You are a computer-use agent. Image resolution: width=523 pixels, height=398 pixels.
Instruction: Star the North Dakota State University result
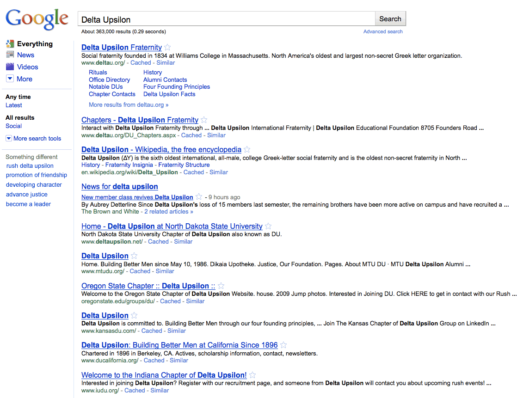click(x=268, y=227)
